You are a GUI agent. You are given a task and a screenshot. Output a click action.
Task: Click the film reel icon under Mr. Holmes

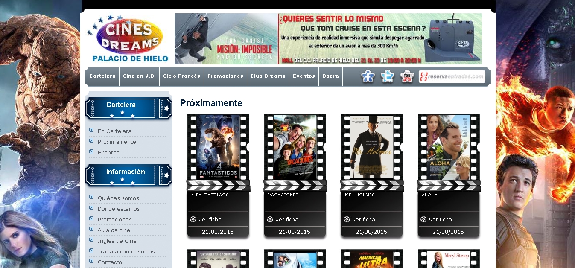347,219
